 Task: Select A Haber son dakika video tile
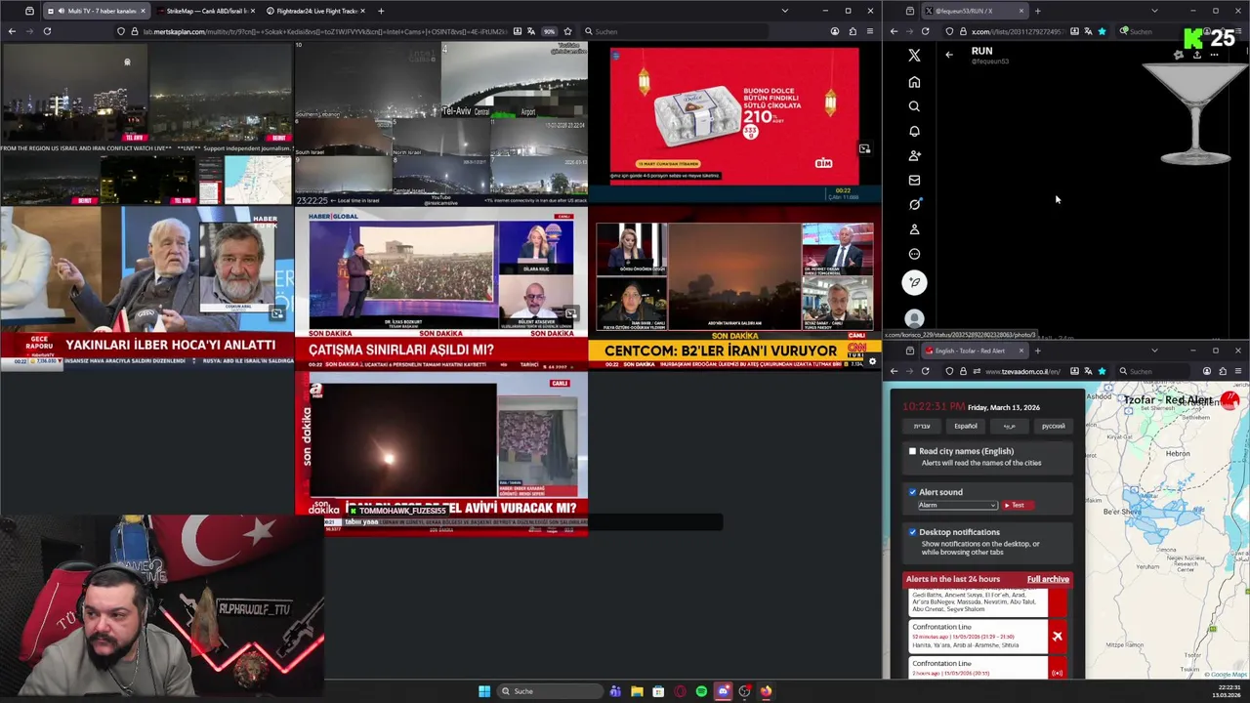[441, 453]
